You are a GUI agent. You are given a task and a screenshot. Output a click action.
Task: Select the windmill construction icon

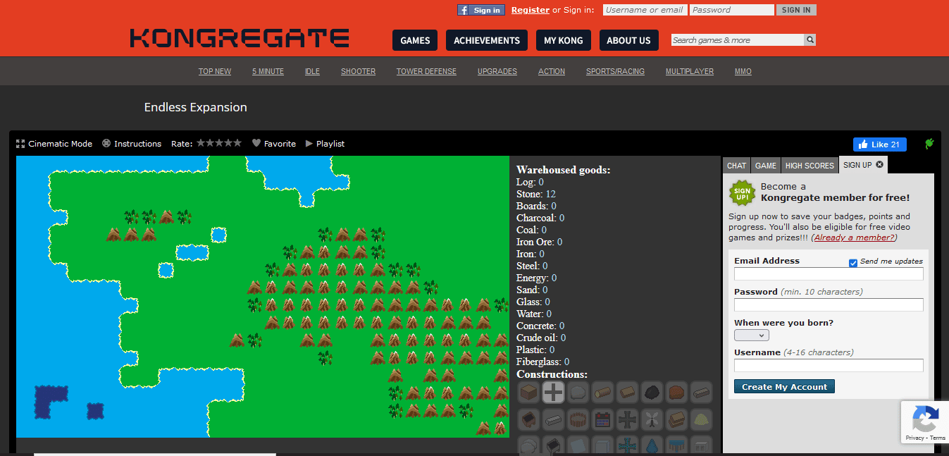[x=652, y=419]
